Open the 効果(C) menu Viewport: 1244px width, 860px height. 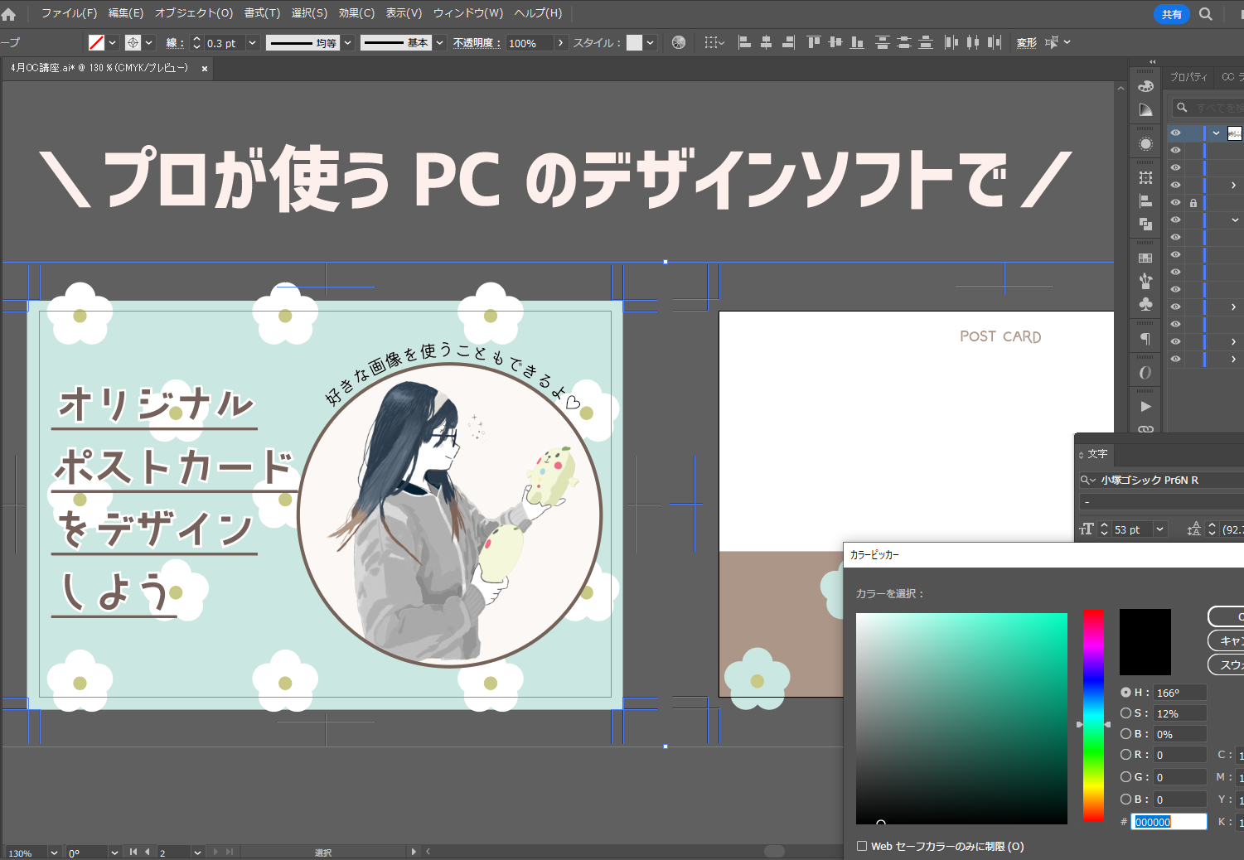(356, 13)
